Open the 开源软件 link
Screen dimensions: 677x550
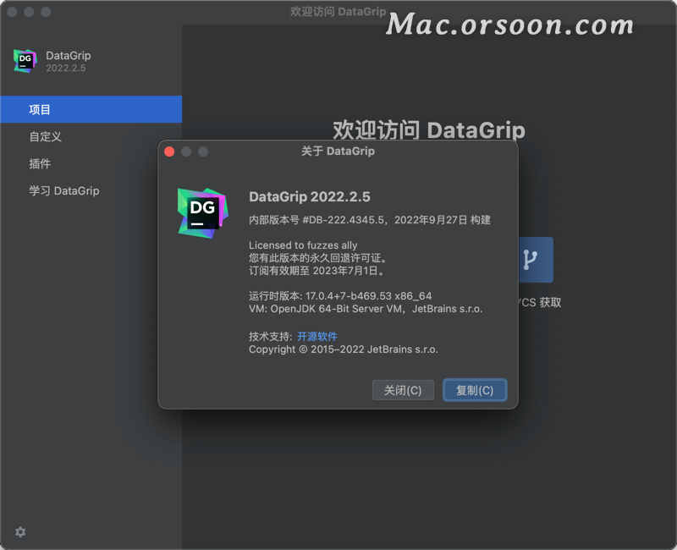click(317, 336)
